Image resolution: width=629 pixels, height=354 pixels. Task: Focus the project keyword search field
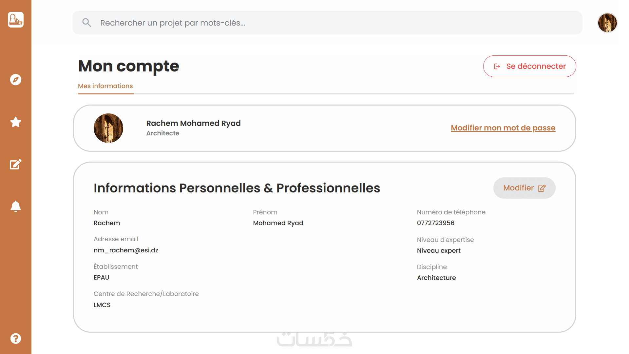(328, 23)
